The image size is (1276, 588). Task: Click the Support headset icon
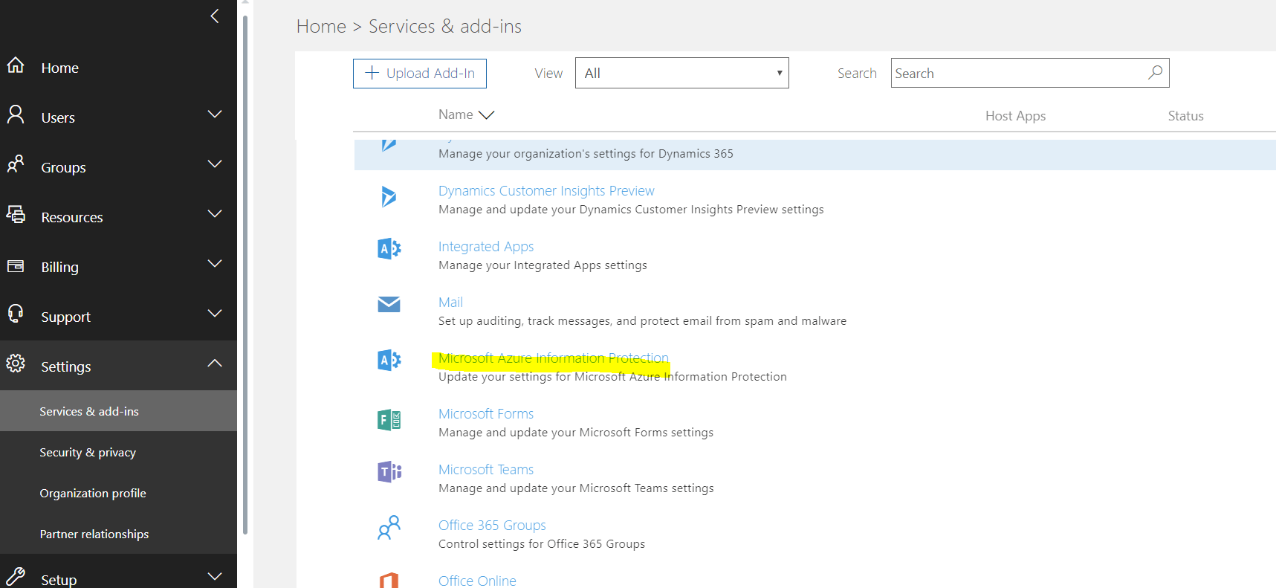(x=16, y=314)
